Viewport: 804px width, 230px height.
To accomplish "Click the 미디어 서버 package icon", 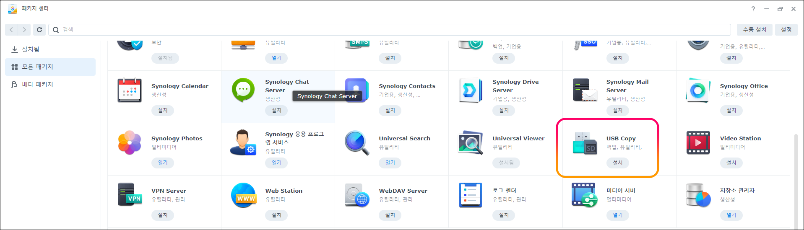I will pos(585,195).
